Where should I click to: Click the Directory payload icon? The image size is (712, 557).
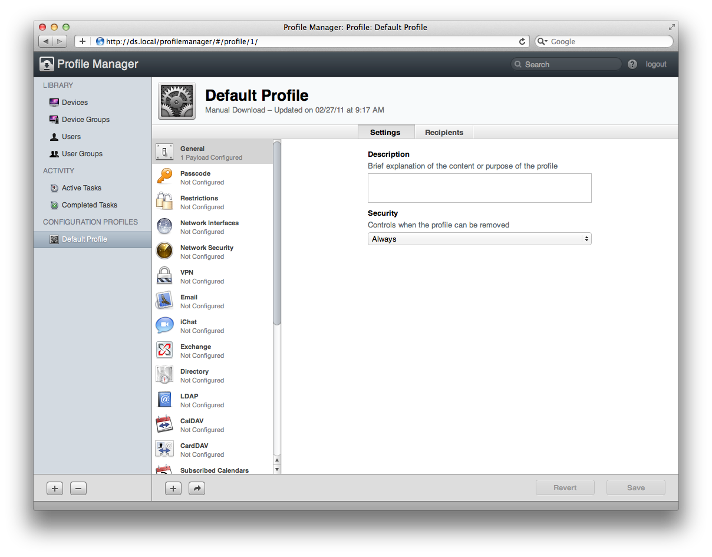point(164,374)
